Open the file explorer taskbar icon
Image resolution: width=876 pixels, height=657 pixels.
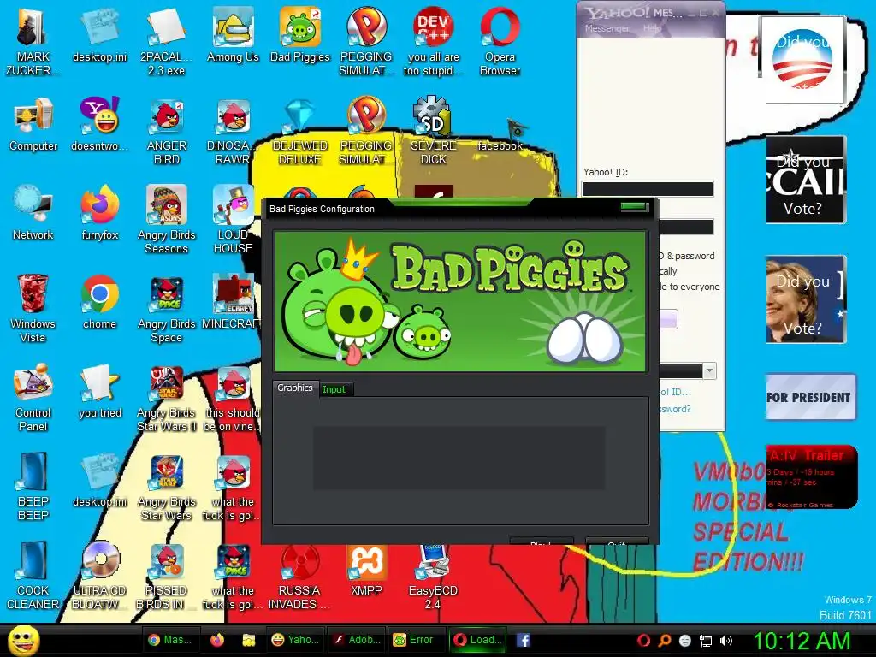249,640
